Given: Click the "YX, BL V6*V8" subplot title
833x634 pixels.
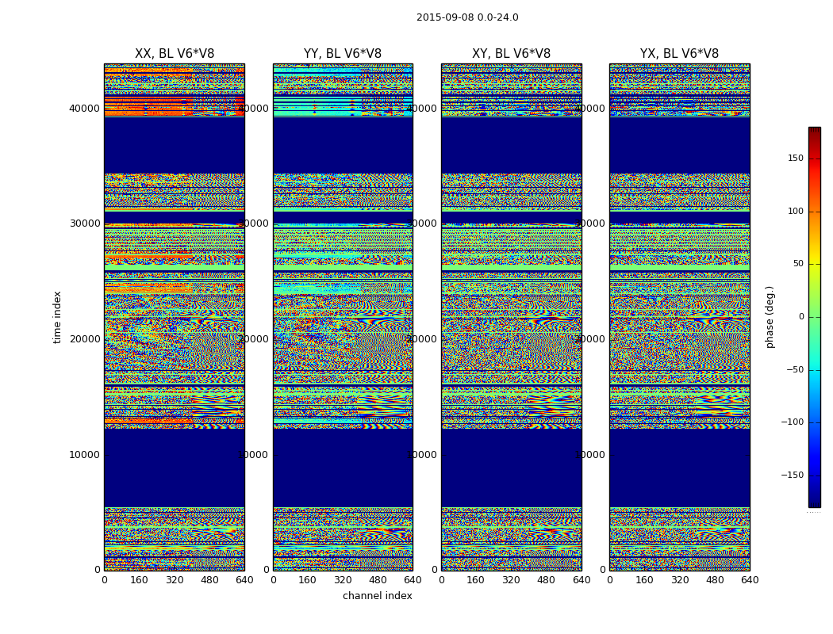Looking at the screenshot, I should pos(679,54).
